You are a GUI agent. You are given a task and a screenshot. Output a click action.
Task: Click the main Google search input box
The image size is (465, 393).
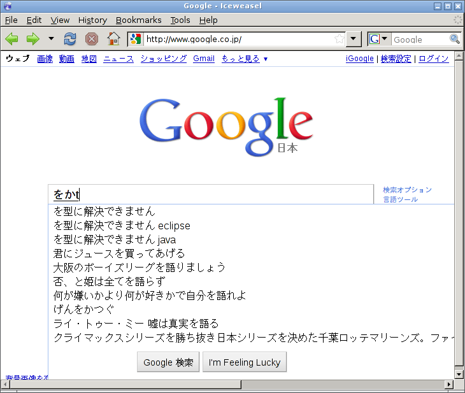click(211, 194)
